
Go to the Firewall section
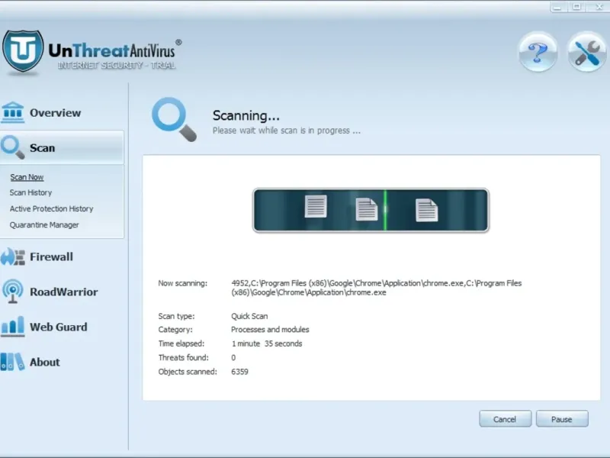pos(51,257)
